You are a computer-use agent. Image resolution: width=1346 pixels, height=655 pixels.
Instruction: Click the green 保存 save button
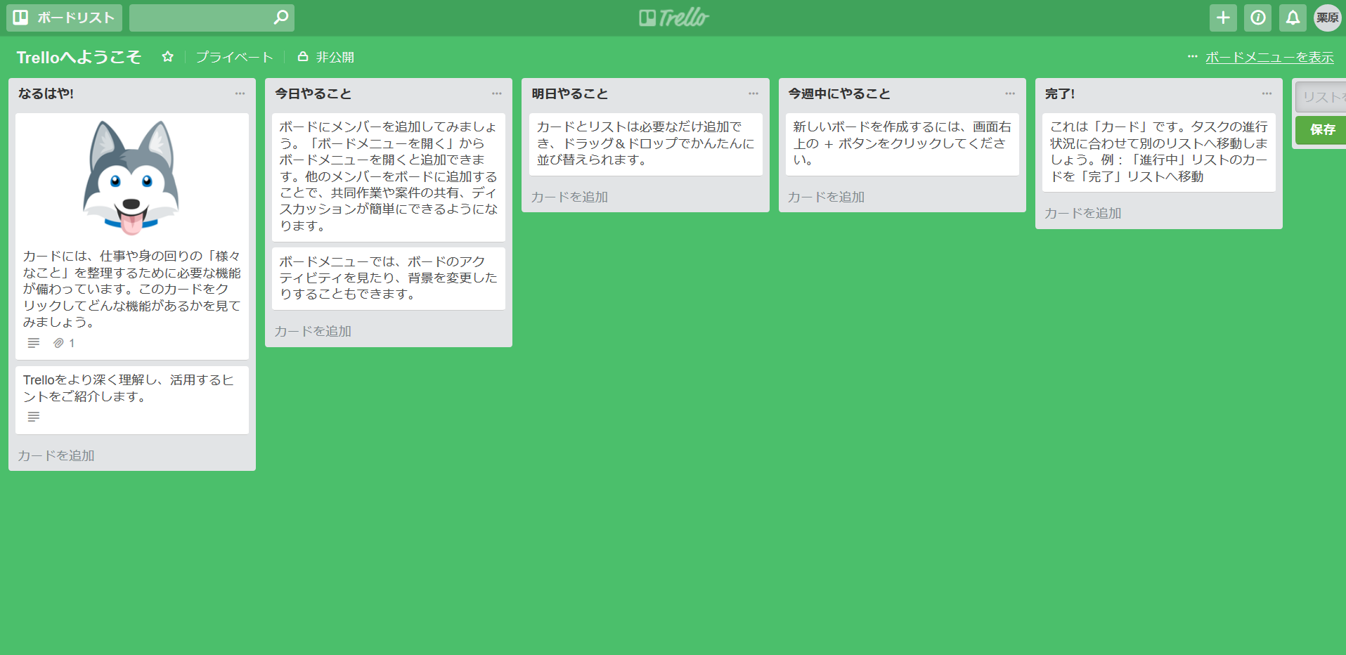tap(1321, 130)
